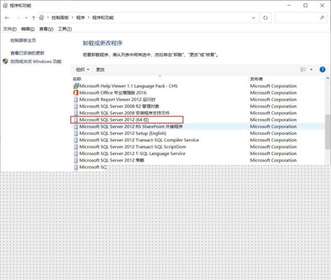Click the Windows features shield icon
Image resolution: width=331 pixels, height=280 pixels.
coord(5,61)
